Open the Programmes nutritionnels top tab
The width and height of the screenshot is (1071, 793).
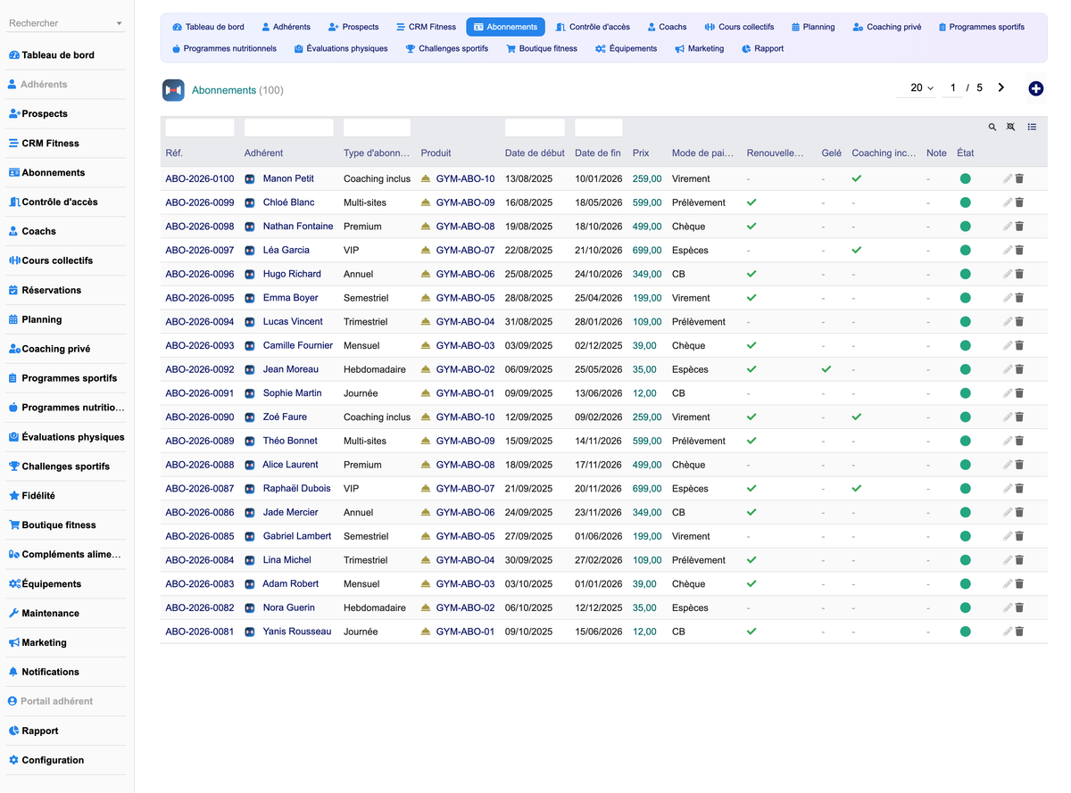(224, 48)
